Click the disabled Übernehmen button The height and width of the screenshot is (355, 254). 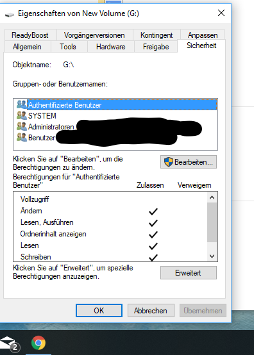point(203,310)
